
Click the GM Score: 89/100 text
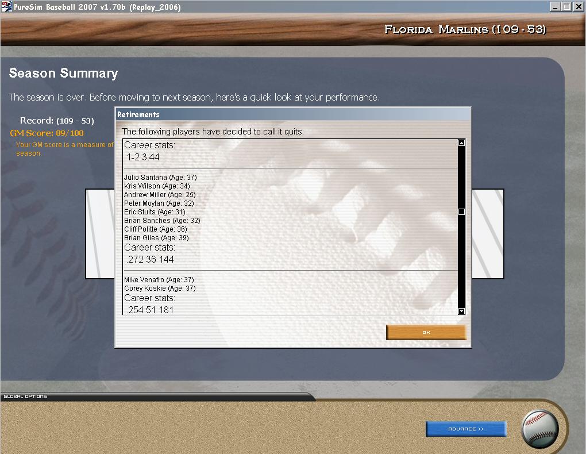click(x=47, y=133)
